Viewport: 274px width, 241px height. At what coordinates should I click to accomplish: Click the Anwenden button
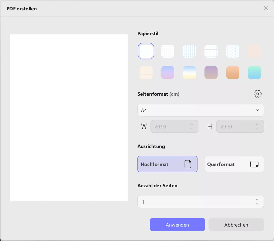pos(177,225)
